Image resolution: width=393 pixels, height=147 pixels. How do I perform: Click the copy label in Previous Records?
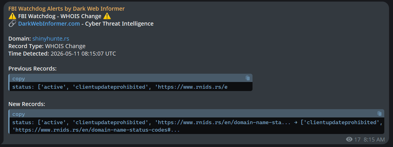(19, 78)
